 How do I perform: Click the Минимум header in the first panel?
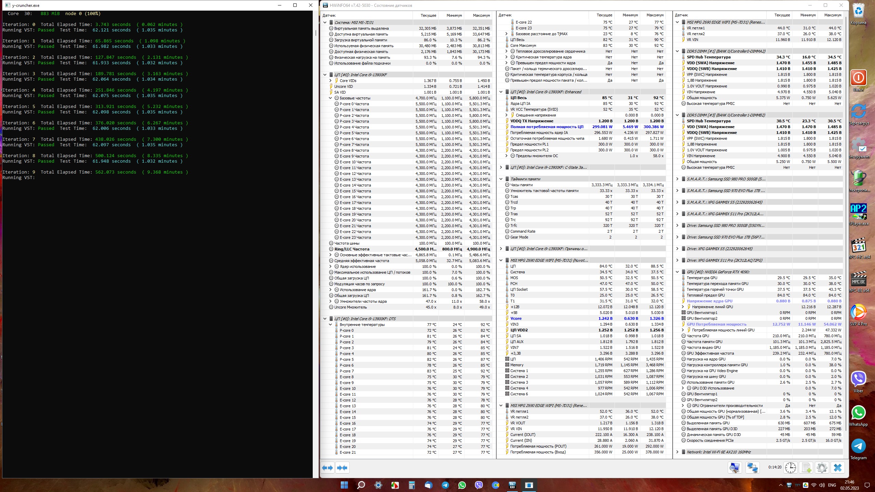pos(454,15)
